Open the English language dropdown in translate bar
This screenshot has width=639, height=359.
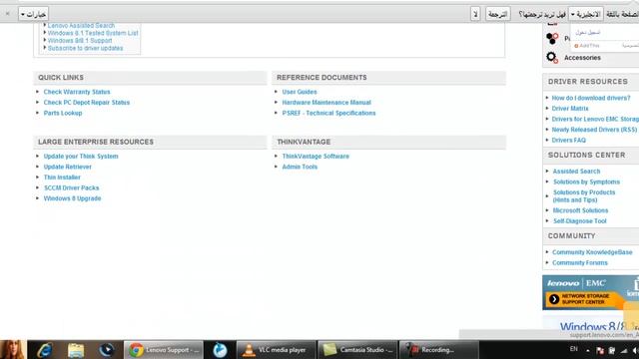pos(586,14)
